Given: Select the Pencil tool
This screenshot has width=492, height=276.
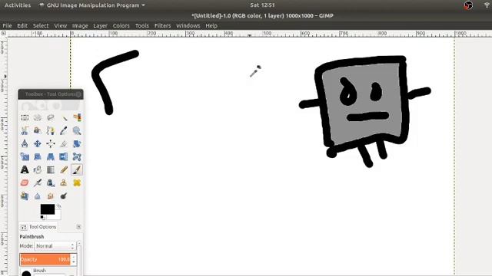Looking at the screenshot, I should tap(64, 169).
